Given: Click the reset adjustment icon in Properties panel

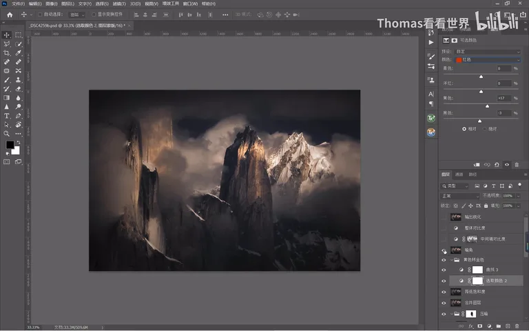Looking at the screenshot, I should click(497, 165).
